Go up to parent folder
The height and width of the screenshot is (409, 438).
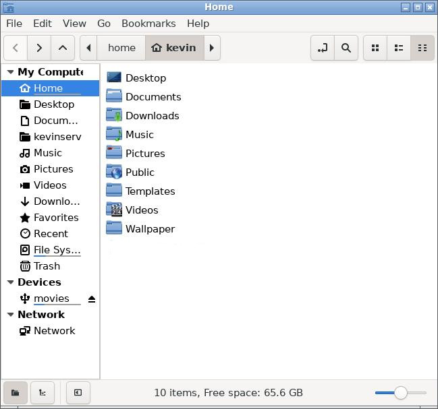pyautogui.click(x=63, y=48)
